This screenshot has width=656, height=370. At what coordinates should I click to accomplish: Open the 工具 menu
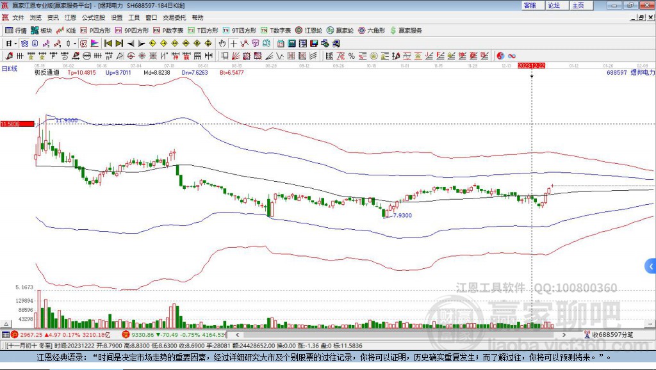click(134, 17)
